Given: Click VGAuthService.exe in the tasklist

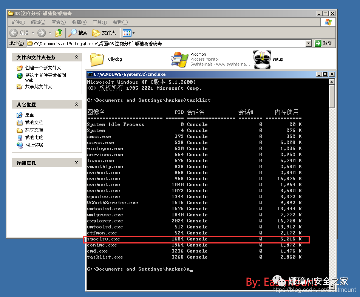Looking at the screenshot, I should click(113, 203).
